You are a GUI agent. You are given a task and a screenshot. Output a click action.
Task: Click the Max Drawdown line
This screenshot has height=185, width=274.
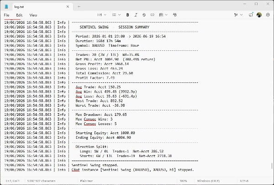101,114
